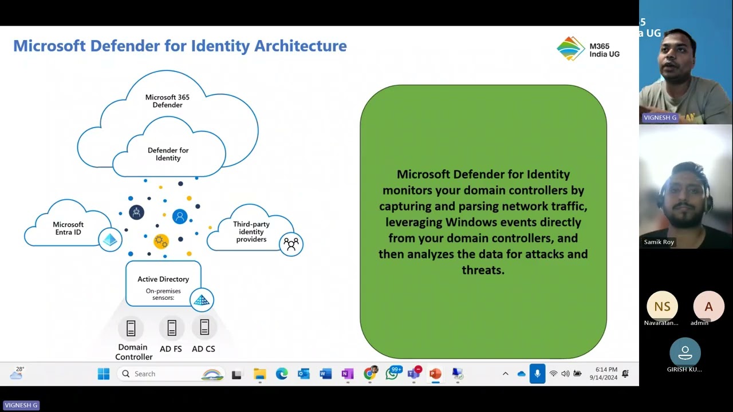Open OneNote from the taskbar
The image size is (733, 412).
click(348, 374)
